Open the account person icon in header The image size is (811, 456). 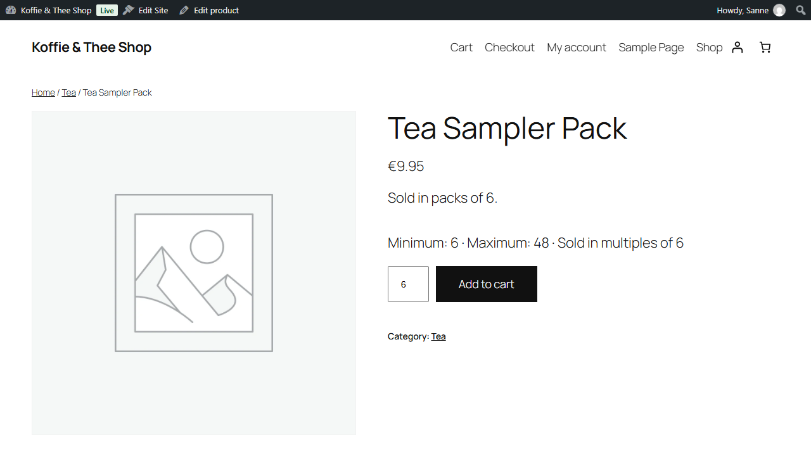pos(737,47)
